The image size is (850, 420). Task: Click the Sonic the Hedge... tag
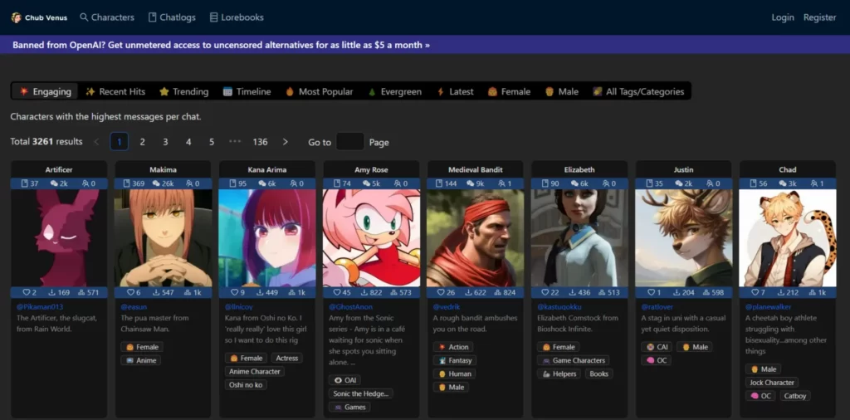pyautogui.click(x=360, y=393)
